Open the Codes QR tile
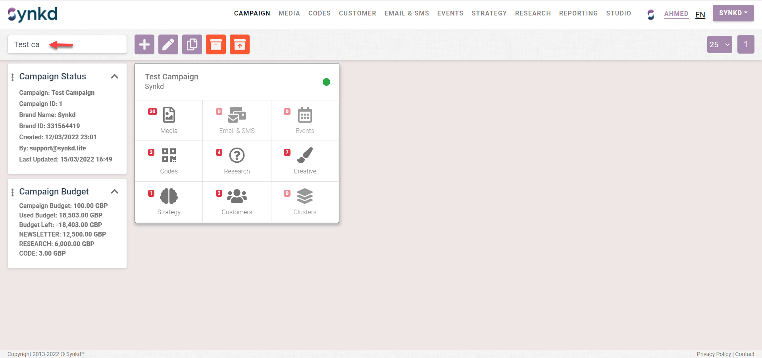Image resolution: width=762 pixels, height=358 pixels. 169,161
